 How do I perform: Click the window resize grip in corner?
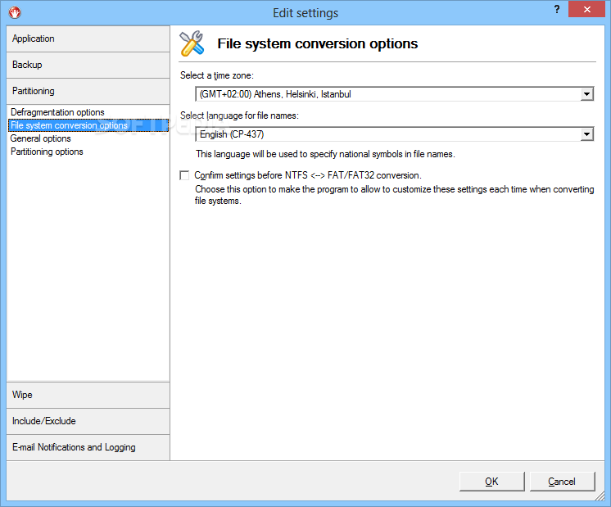point(600,496)
